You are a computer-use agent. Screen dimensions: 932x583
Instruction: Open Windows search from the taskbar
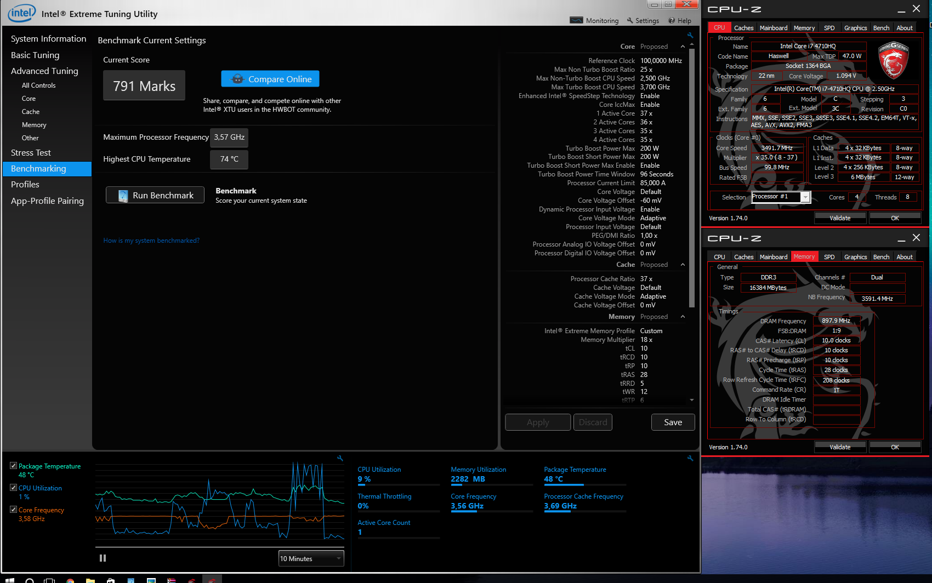point(30,580)
